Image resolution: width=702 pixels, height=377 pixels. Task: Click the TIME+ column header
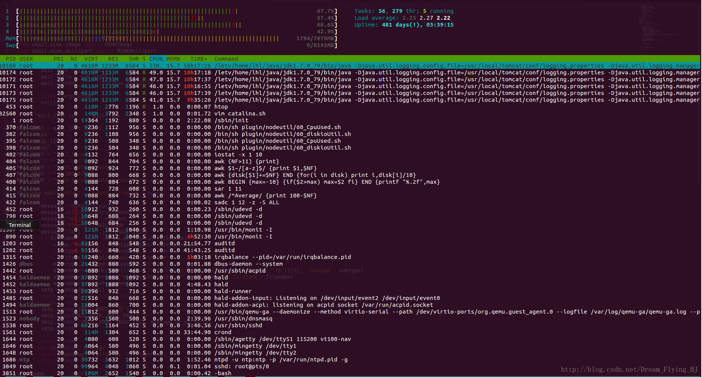[199, 59]
